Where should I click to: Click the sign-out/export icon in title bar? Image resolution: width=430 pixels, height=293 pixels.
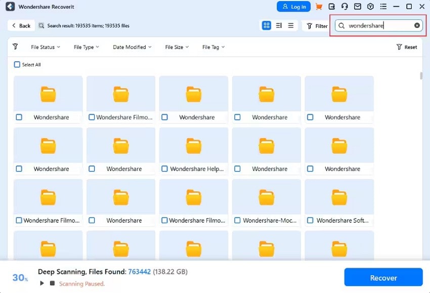click(331, 7)
